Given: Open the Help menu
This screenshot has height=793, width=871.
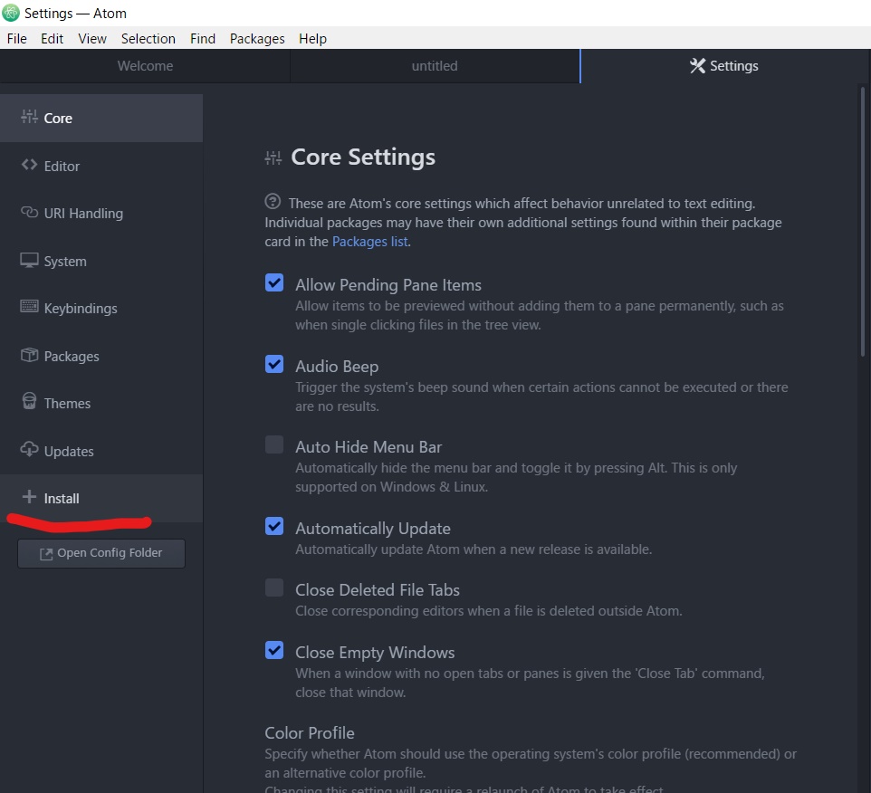Looking at the screenshot, I should [312, 38].
